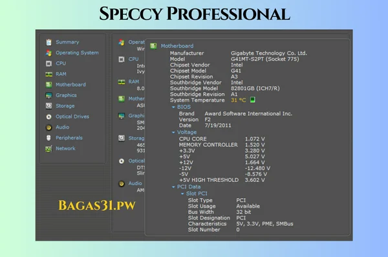Click the Optical Drives sidebar icon
Image resolution: width=388 pixels, height=257 pixels.
48,117
